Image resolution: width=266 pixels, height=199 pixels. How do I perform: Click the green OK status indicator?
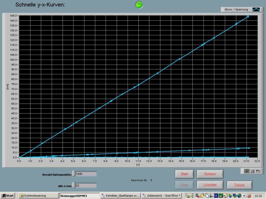(139, 4)
